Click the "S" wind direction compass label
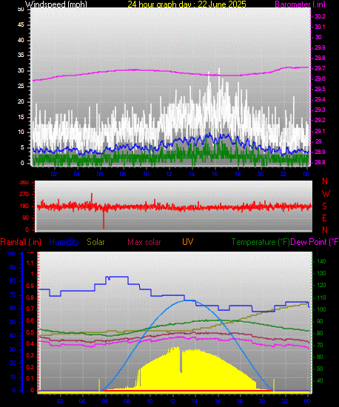This screenshot has width=339, height=407. 324,206
